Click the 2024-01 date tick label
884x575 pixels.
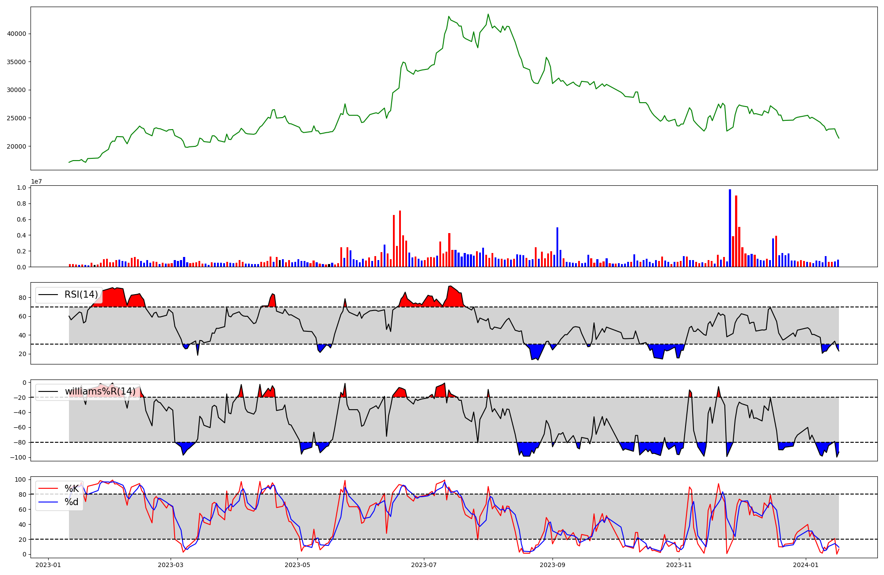tap(806, 565)
